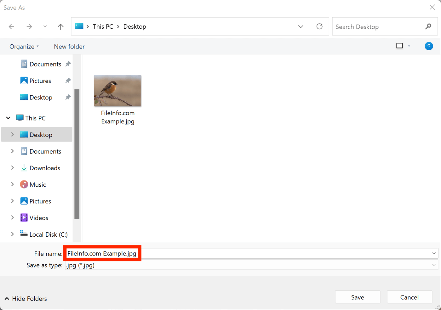This screenshot has height=310, width=441.
Task: Click the Help question mark icon
Action: (429, 46)
